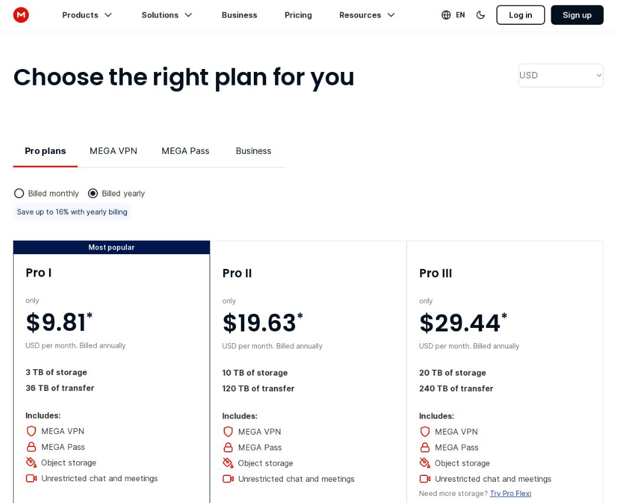Select the Billed monthly radio button

pos(19,193)
